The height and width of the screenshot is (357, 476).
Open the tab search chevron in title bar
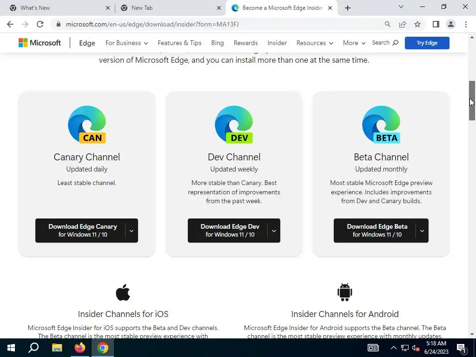(401, 7)
